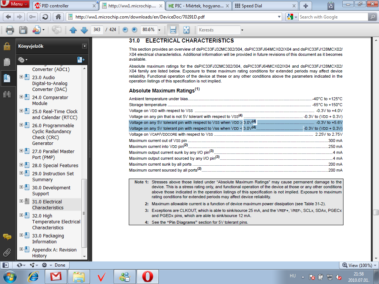Save a copy with floppy disk icon
This screenshot has width=379, height=284.
point(23,30)
